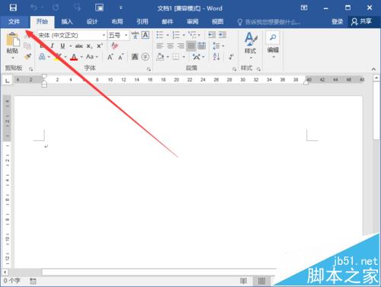Click the Redo icon in quick access toolbar

(56, 8)
